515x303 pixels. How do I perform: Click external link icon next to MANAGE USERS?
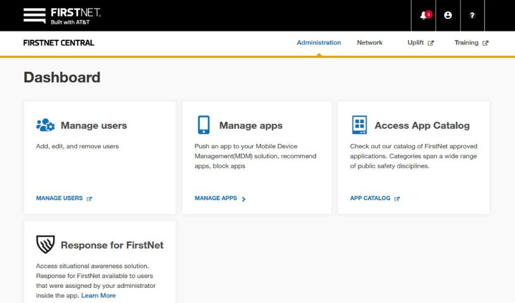89,198
